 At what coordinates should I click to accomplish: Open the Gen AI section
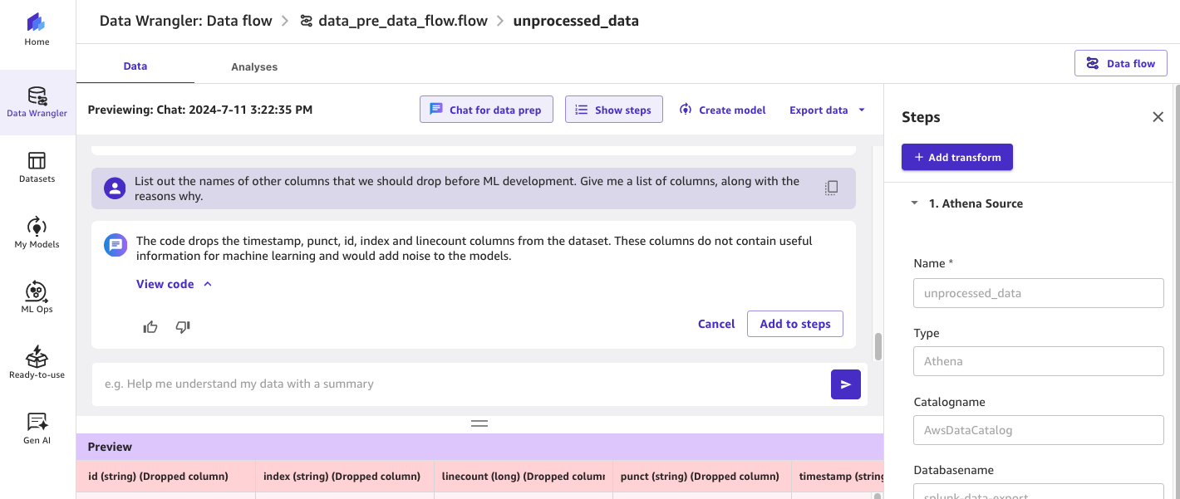pyautogui.click(x=37, y=427)
